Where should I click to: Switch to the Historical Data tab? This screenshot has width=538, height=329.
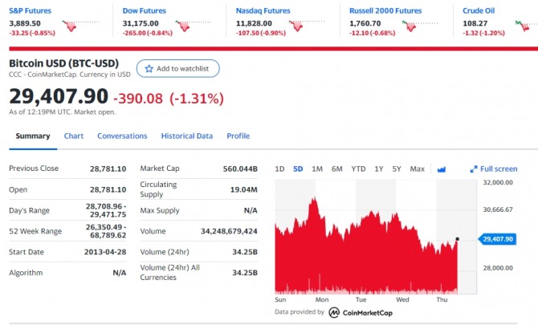pos(187,136)
